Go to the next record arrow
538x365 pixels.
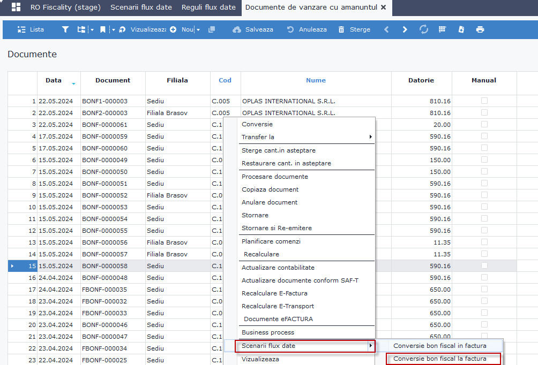405,29
